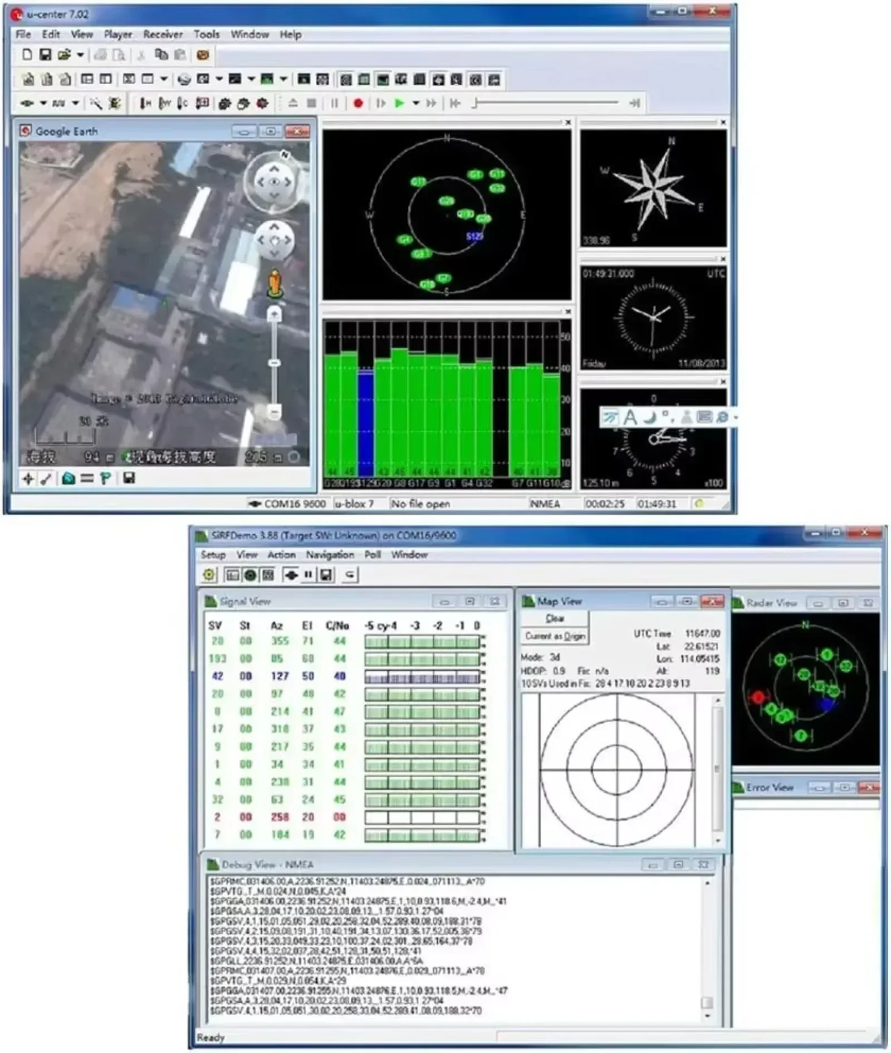
Task: Click the green flag icon below the map
Action: click(105, 478)
